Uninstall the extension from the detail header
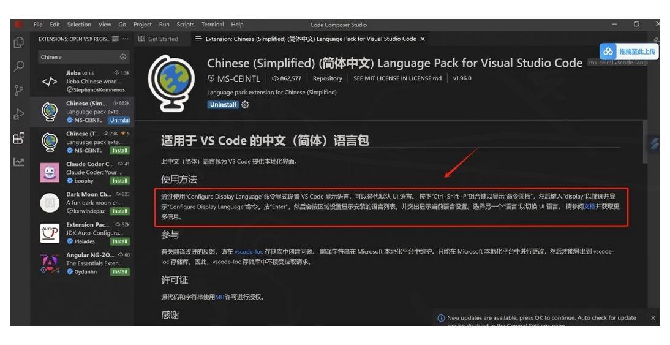This screenshot has height=345, width=670. coord(223,105)
